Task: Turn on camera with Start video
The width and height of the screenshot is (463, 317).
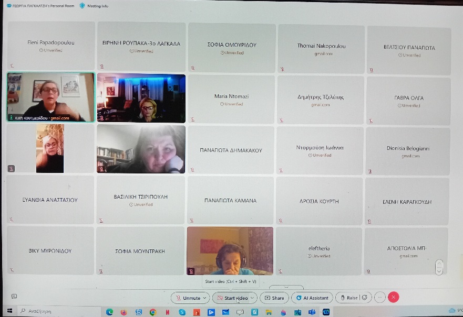Action: pyautogui.click(x=232, y=298)
